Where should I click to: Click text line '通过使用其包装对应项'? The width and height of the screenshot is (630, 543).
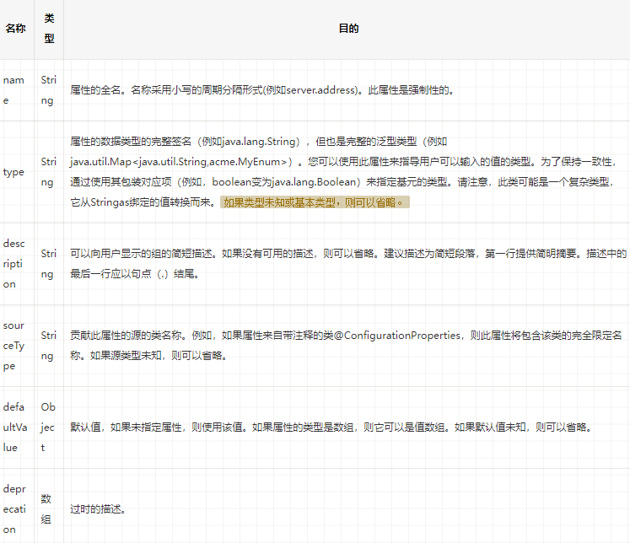tap(343, 182)
